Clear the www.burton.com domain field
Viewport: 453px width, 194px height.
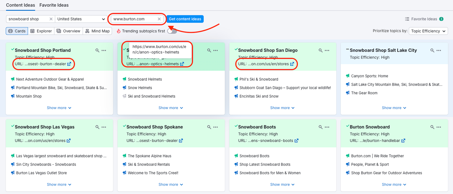(159, 19)
